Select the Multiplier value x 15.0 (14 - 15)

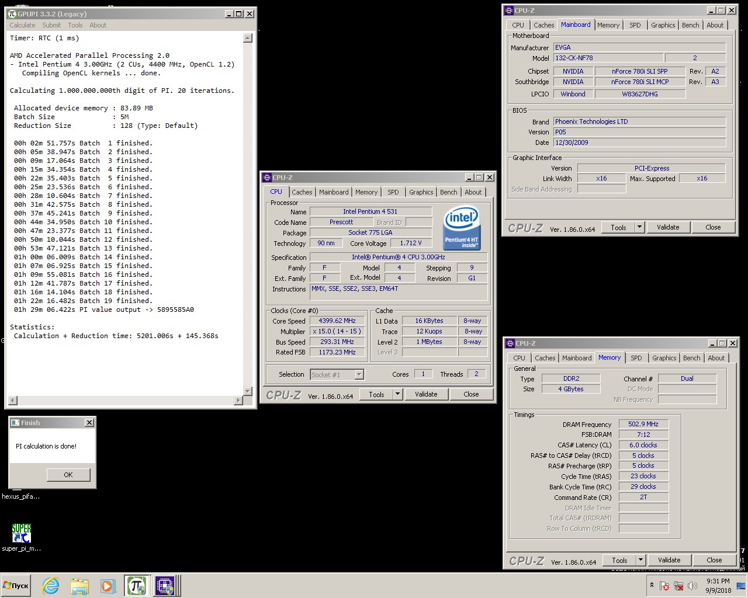pyautogui.click(x=337, y=331)
